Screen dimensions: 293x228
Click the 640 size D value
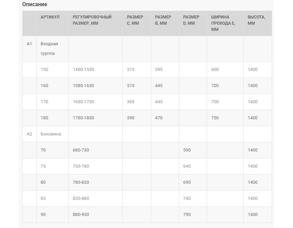tap(187, 166)
